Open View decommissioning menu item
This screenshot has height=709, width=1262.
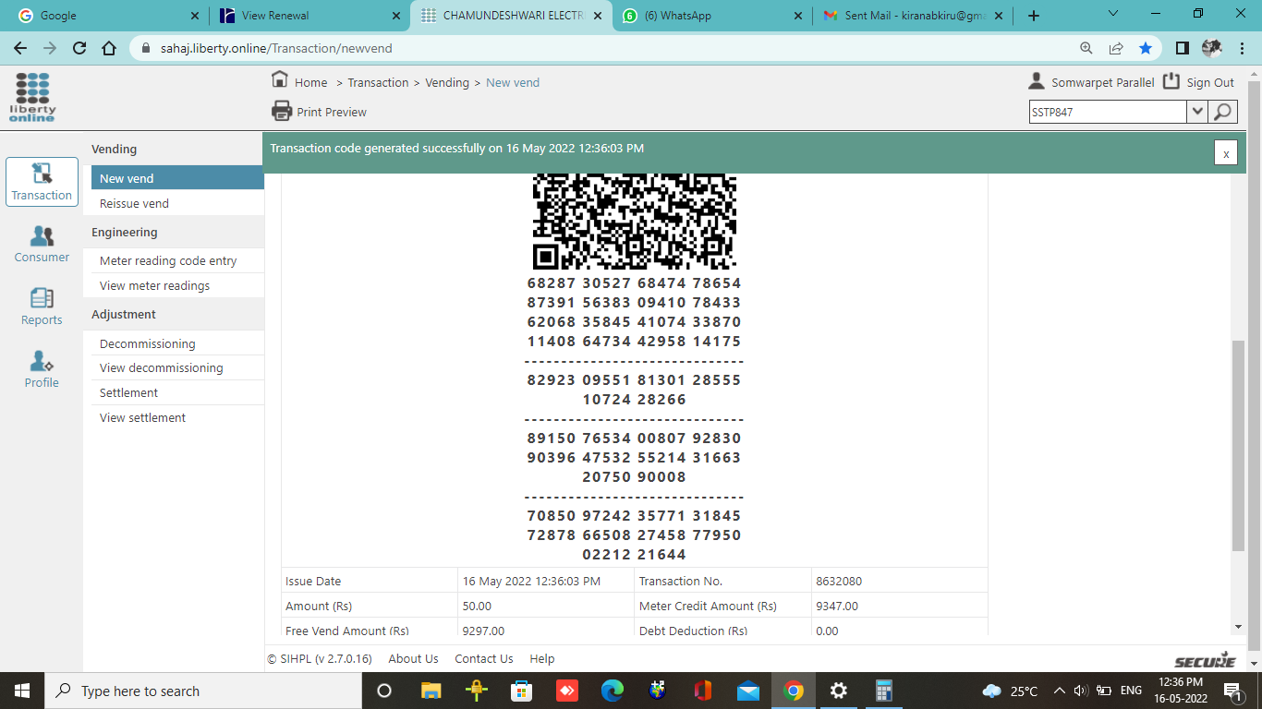[178, 367]
